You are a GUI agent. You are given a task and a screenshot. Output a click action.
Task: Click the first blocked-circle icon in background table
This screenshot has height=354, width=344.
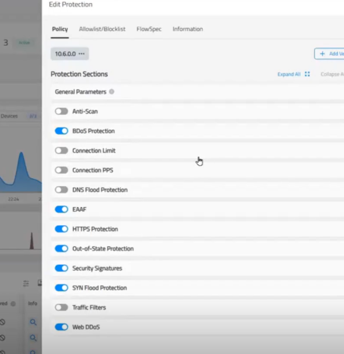[3, 322]
